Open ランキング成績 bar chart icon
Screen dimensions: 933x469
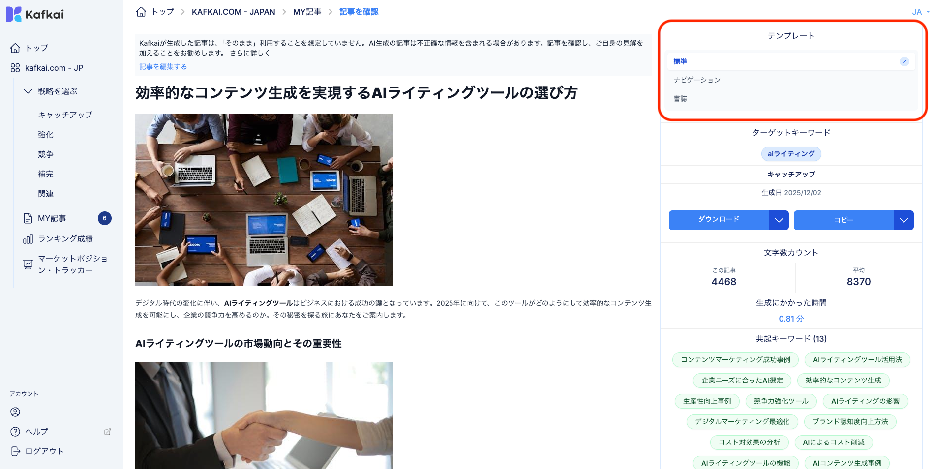pos(28,239)
